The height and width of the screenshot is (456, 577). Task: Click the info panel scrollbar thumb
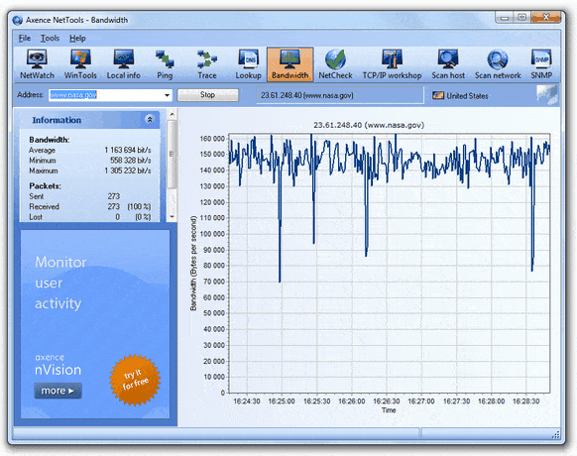click(x=172, y=154)
